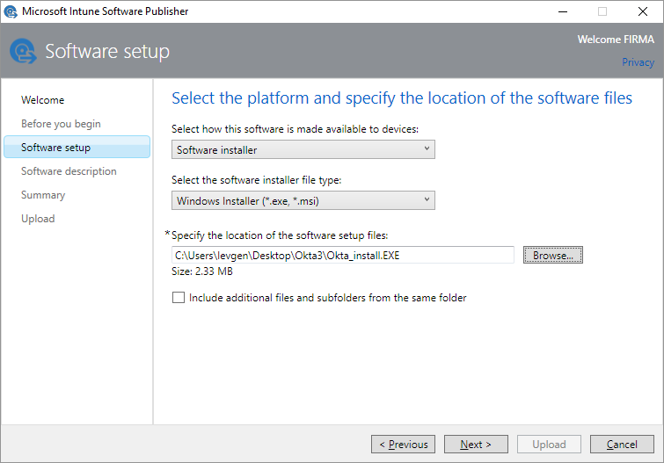Viewport: 664px width, 463px height.
Task: Click the Size: 2.33 MB label
Action: (x=202, y=271)
